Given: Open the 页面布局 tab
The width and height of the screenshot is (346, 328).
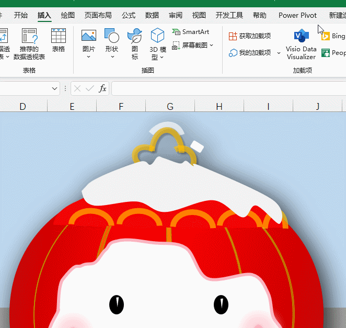Looking at the screenshot, I should (x=98, y=15).
